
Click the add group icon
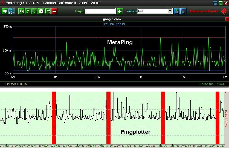[x=177, y=11]
